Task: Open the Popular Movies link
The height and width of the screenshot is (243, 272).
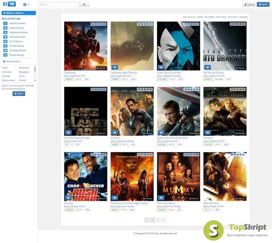Action: tap(17, 23)
